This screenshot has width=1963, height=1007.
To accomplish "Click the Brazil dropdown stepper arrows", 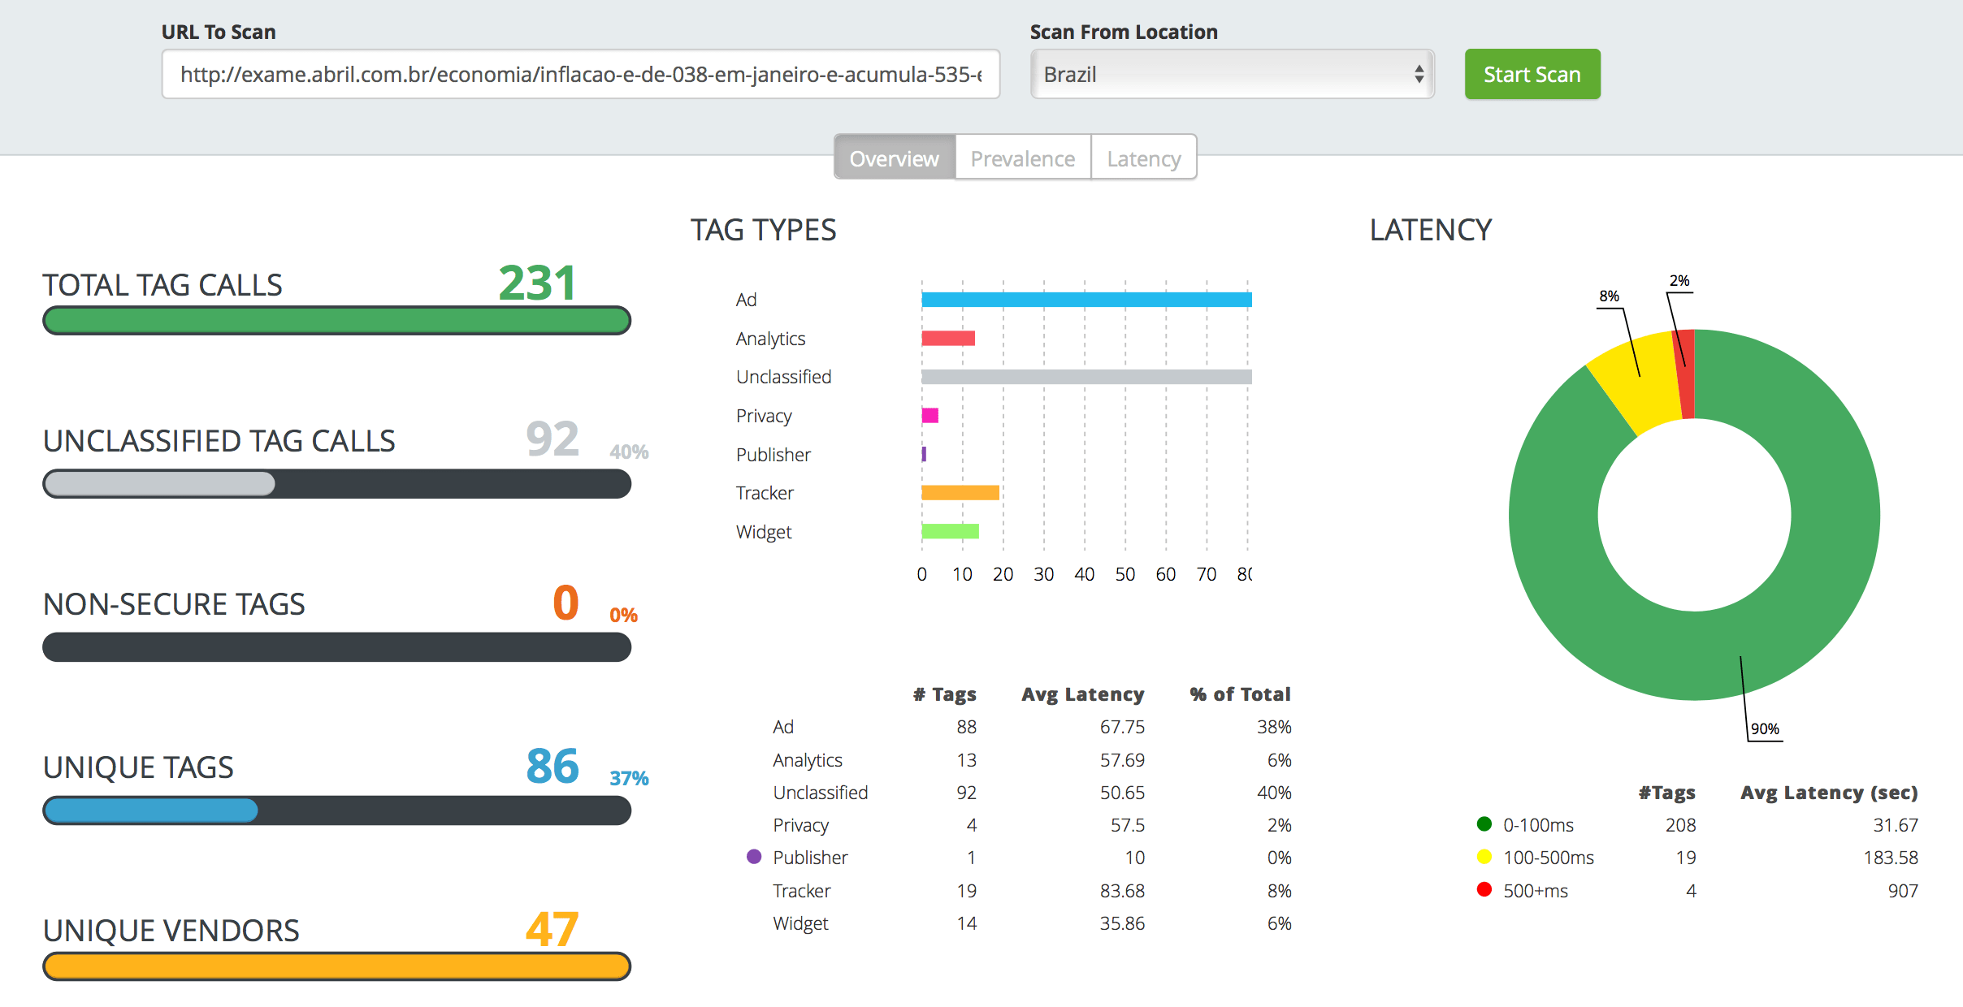I will pyautogui.click(x=1419, y=75).
